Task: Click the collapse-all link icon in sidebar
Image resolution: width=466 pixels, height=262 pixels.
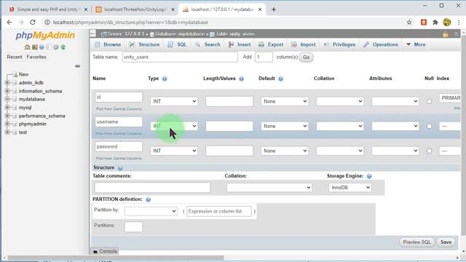Action: coord(78,66)
